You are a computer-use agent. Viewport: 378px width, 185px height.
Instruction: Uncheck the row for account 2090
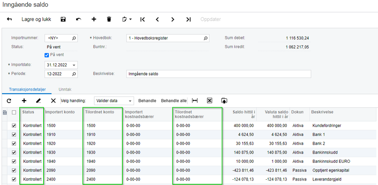click(x=14, y=170)
